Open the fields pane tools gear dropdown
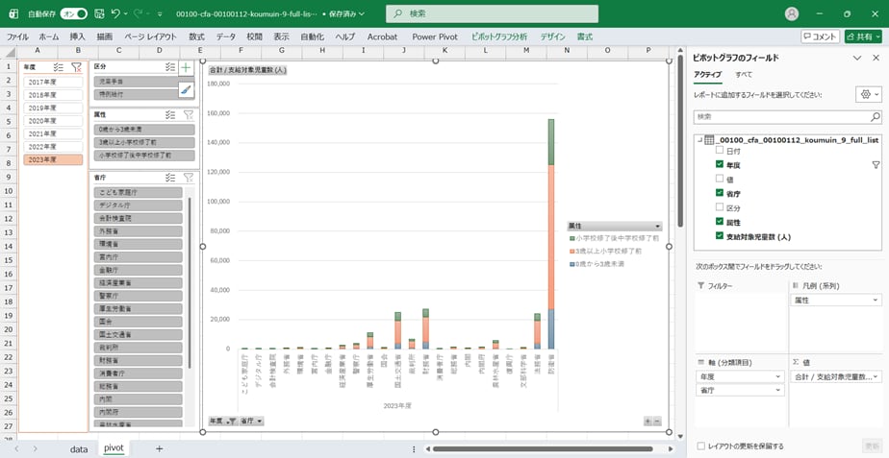Viewport: 889px width, 458px height. [x=868, y=95]
